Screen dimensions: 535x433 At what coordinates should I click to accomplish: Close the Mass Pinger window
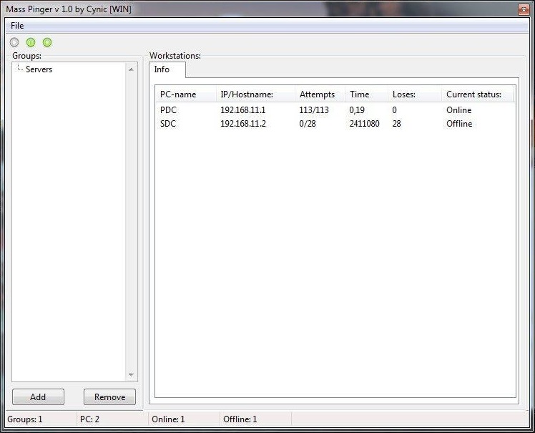pyautogui.click(x=524, y=9)
